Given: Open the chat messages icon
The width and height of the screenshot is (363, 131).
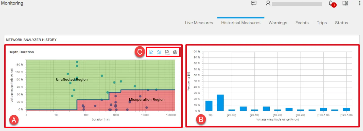Looking at the screenshot, I should (x=254, y=3).
